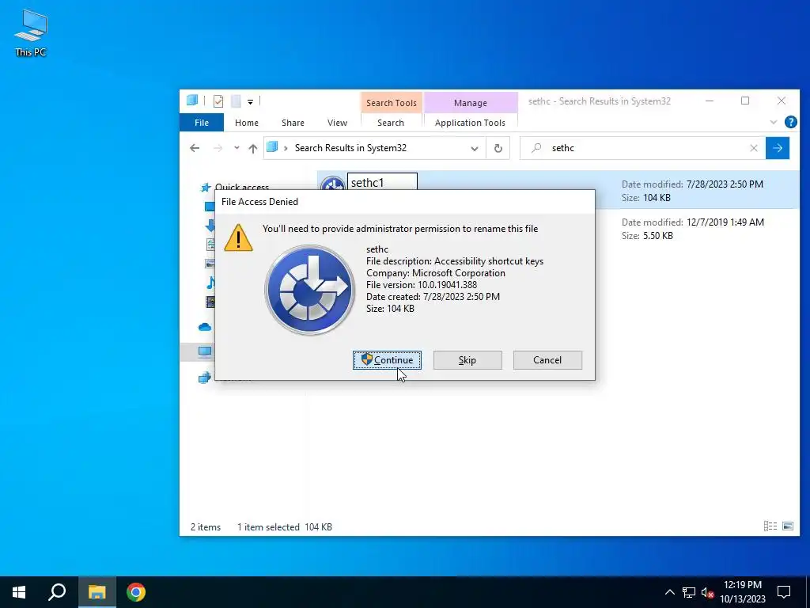
Task: Click the New folder quick access icon
Action: point(236,101)
